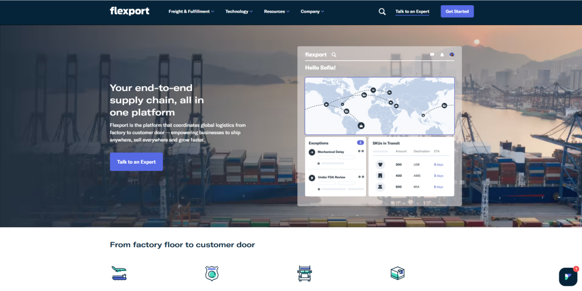Image resolution: width=582 pixels, height=291 pixels.
Task: Expand the Freight & Fulfillment menu
Action: tap(191, 11)
